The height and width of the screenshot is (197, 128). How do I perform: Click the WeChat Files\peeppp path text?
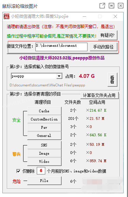(x=47, y=85)
